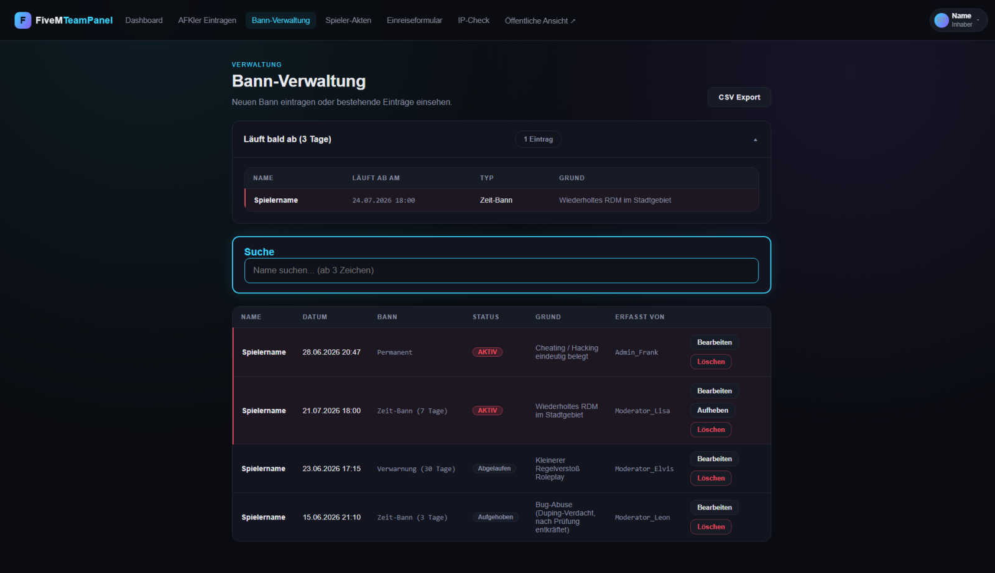Open Spieler-Akten section
The image size is (995, 573).
[348, 21]
